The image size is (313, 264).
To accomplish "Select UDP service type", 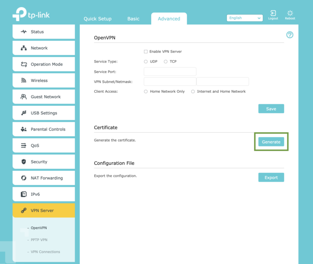I will [x=146, y=61].
